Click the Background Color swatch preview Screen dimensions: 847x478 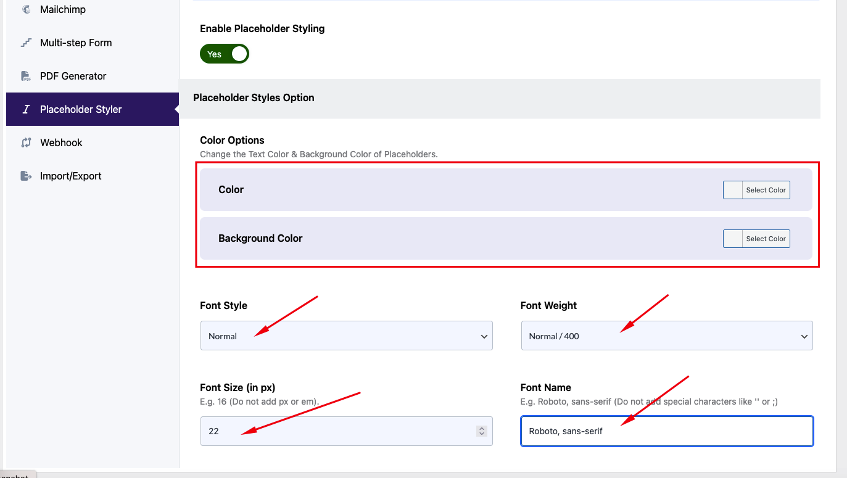(x=733, y=239)
